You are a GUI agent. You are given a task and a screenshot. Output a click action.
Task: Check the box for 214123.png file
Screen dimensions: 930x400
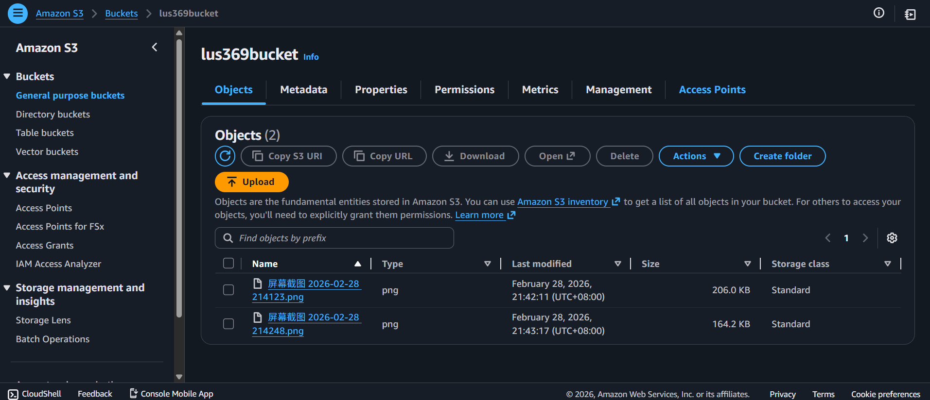click(x=228, y=290)
